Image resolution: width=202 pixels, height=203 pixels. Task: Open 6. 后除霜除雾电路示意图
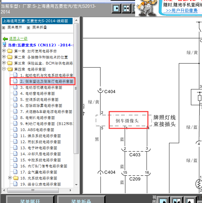(x=41, y=106)
